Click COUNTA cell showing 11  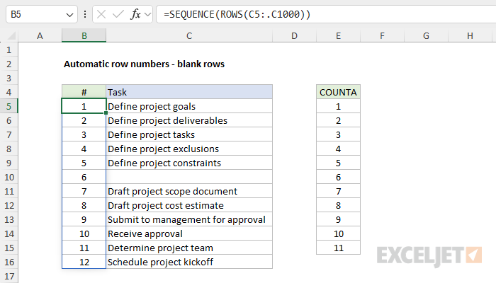click(x=338, y=248)
